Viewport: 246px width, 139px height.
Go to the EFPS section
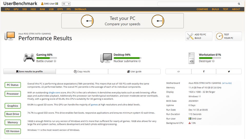[x=60, y=9]
